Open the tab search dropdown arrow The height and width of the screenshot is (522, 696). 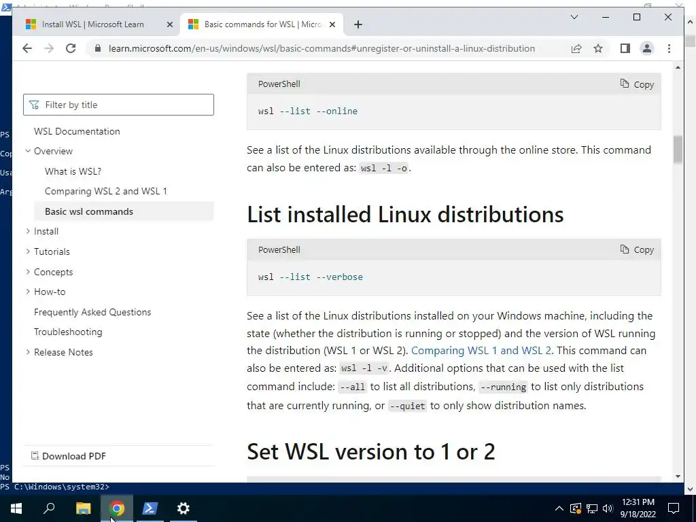[574, 17]
